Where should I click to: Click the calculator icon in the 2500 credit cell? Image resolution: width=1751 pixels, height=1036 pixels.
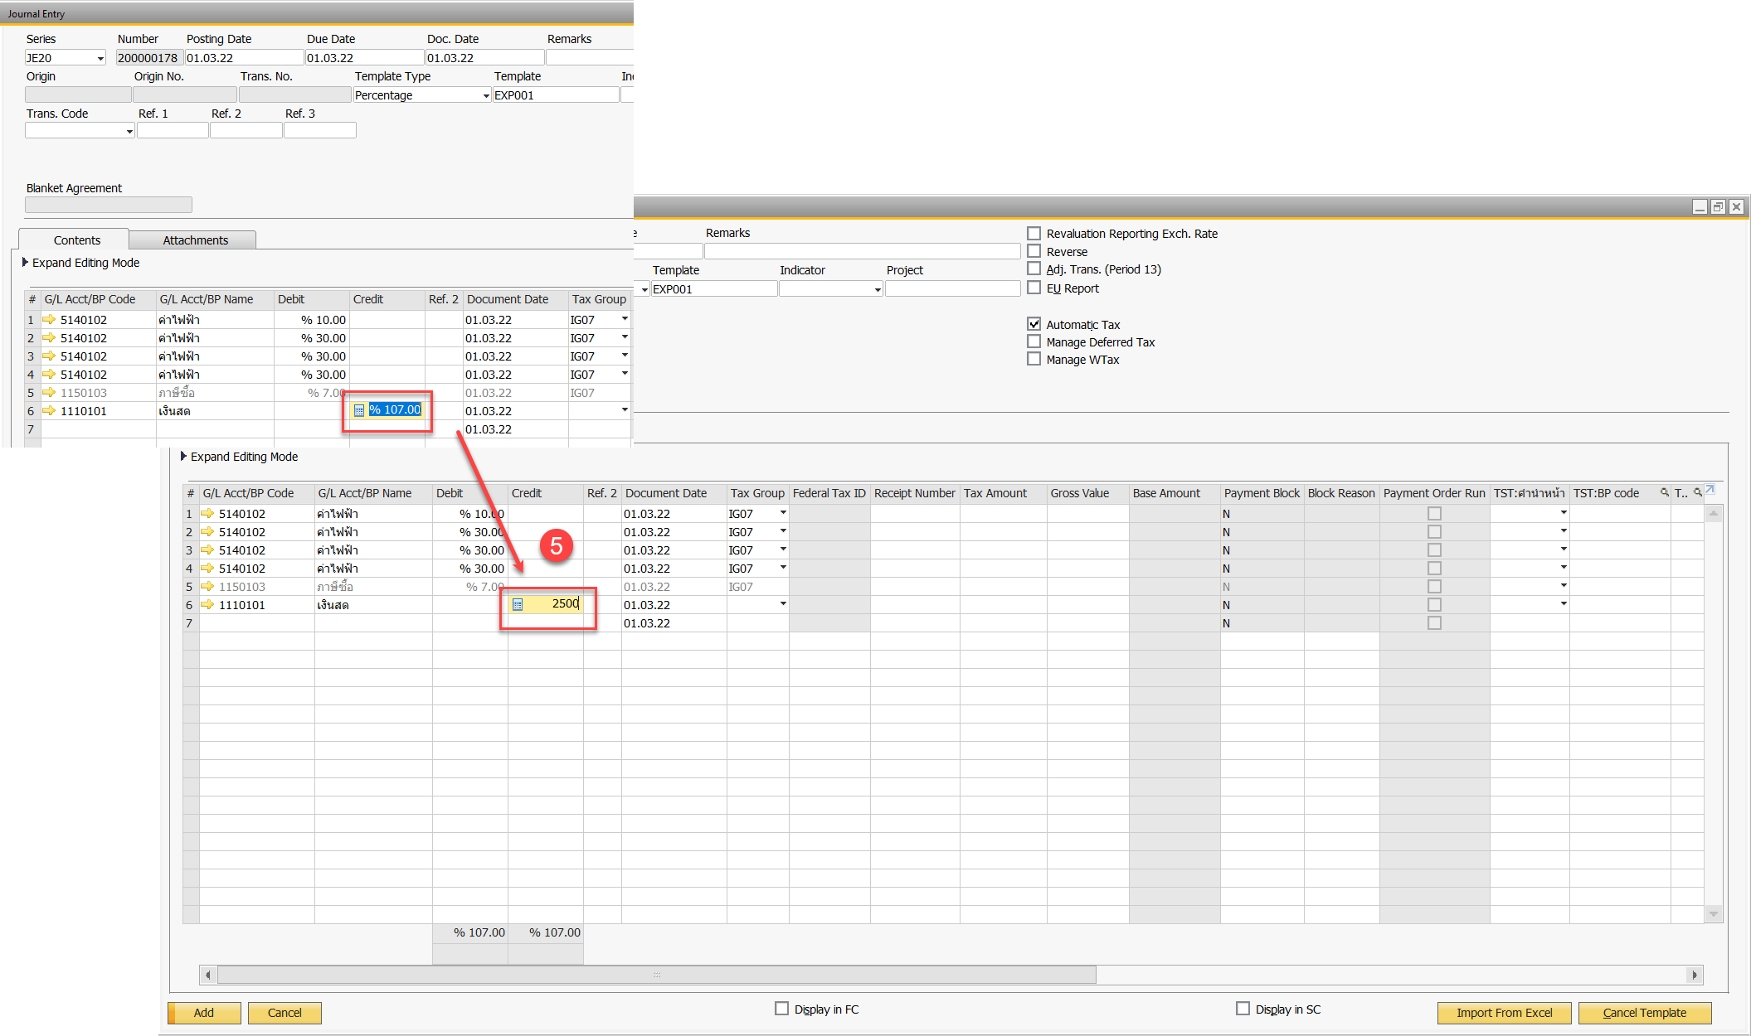[x=518, y=605]
